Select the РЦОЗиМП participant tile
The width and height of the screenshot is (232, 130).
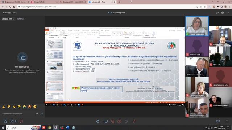point(220,97)
